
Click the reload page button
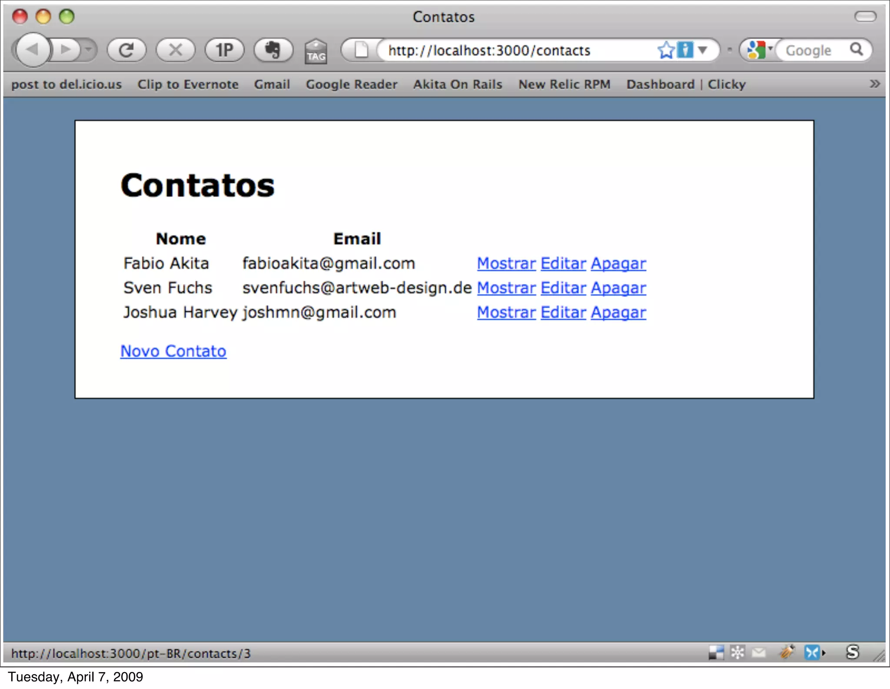coord(126,50)
